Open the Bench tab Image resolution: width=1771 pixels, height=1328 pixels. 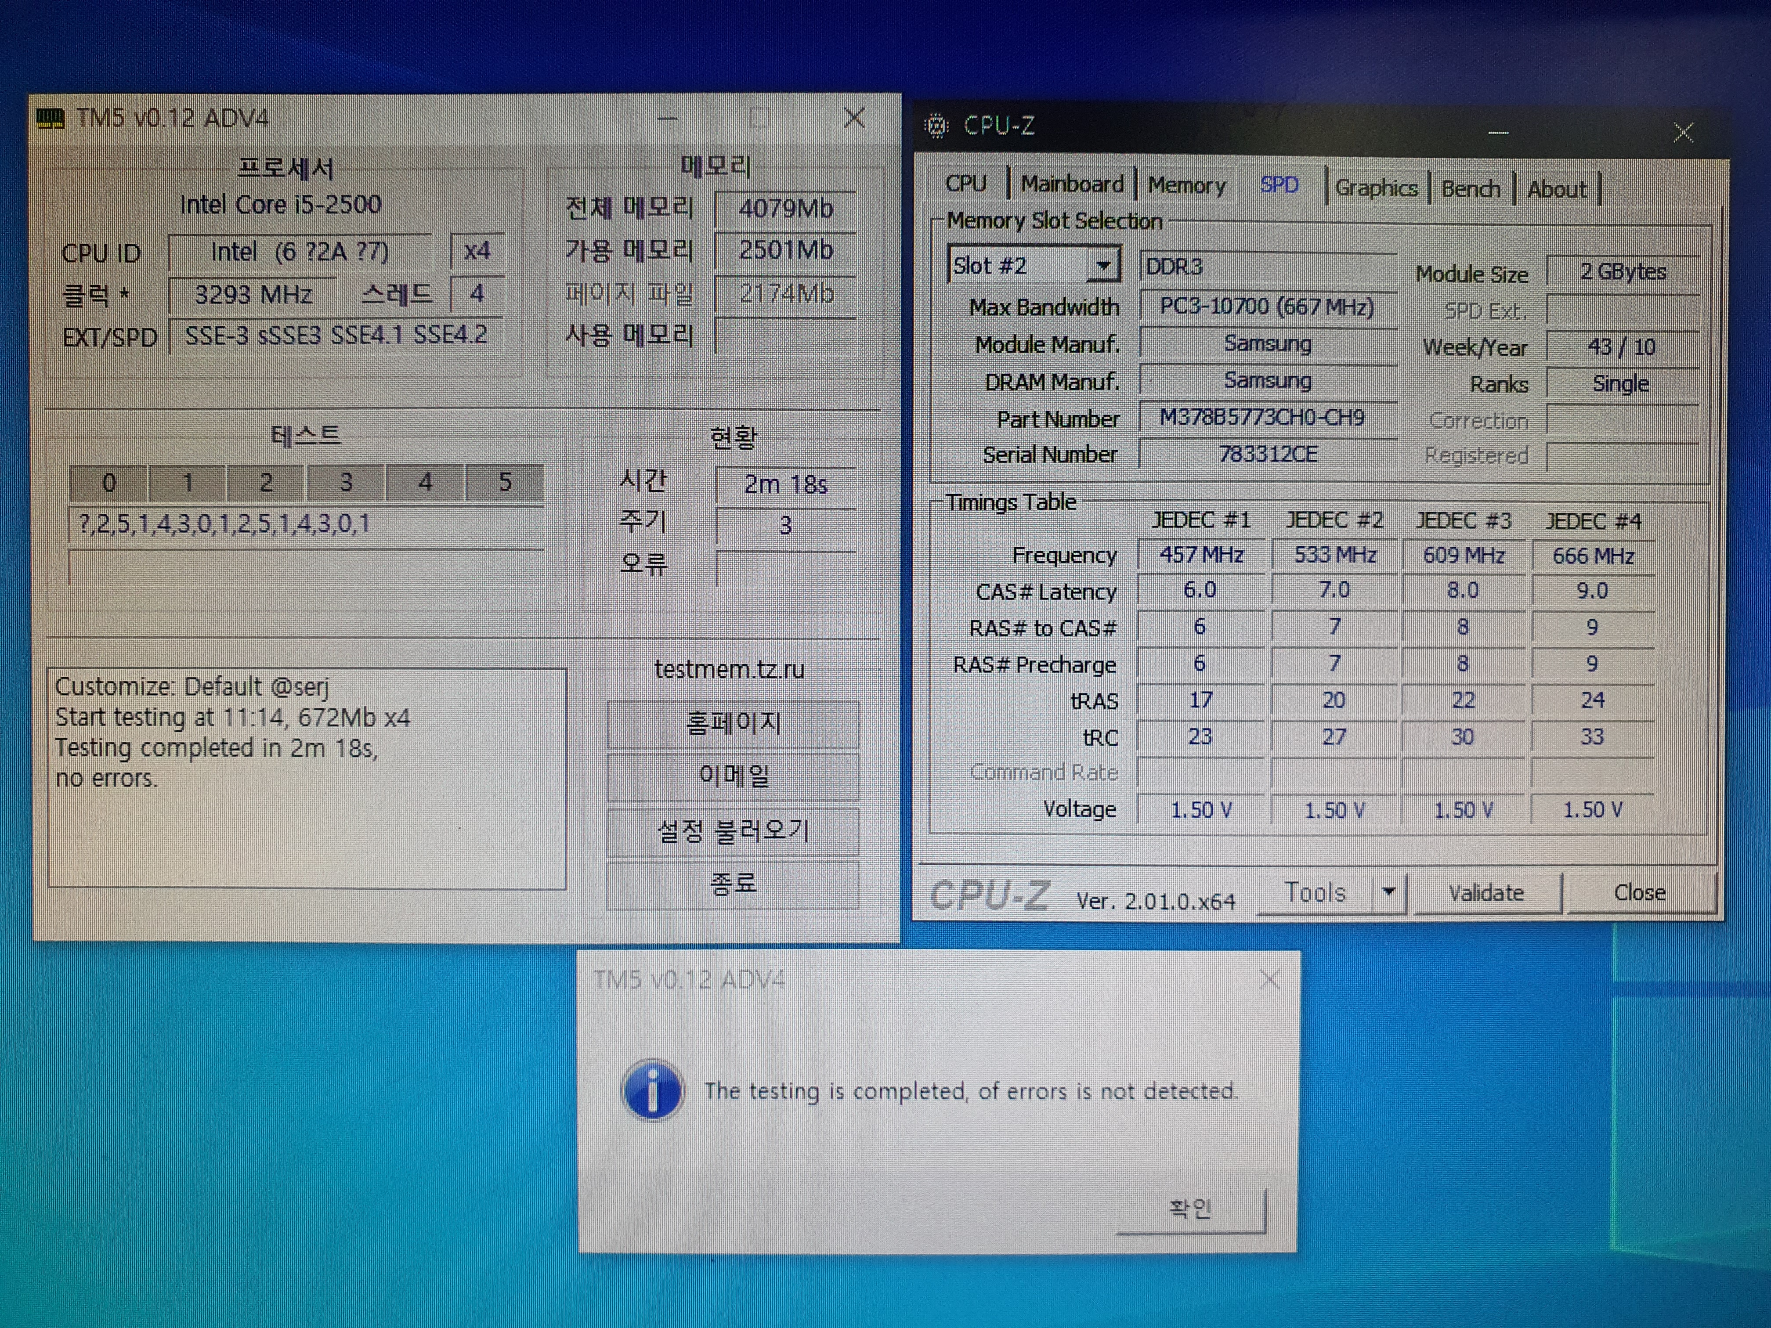pyautogui.click(x=1471, y=189)
